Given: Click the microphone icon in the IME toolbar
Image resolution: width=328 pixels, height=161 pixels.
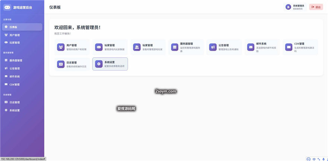Looking at the screenshot, I should (x=323, y=159).
